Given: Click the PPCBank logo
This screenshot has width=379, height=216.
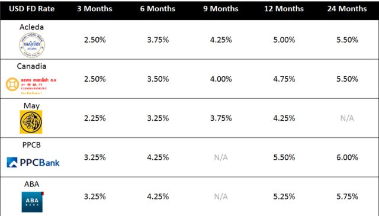Looking at the screenshot, I should coord(33,162).
